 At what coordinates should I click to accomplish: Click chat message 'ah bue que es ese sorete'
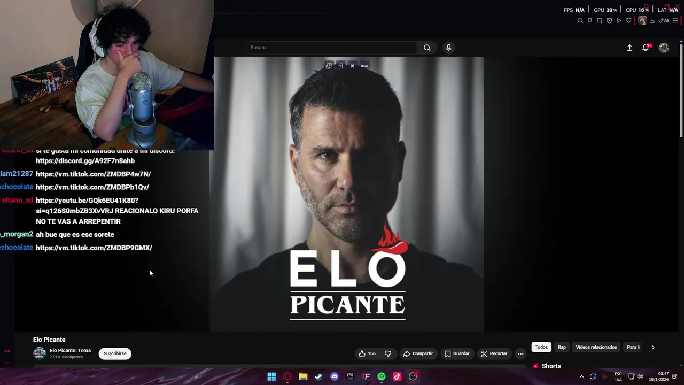click(x=75, y=234)
